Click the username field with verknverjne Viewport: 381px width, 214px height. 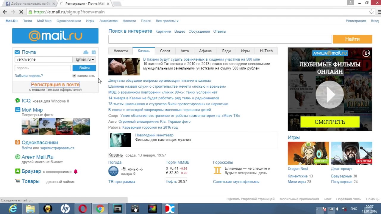coord(43,59)
